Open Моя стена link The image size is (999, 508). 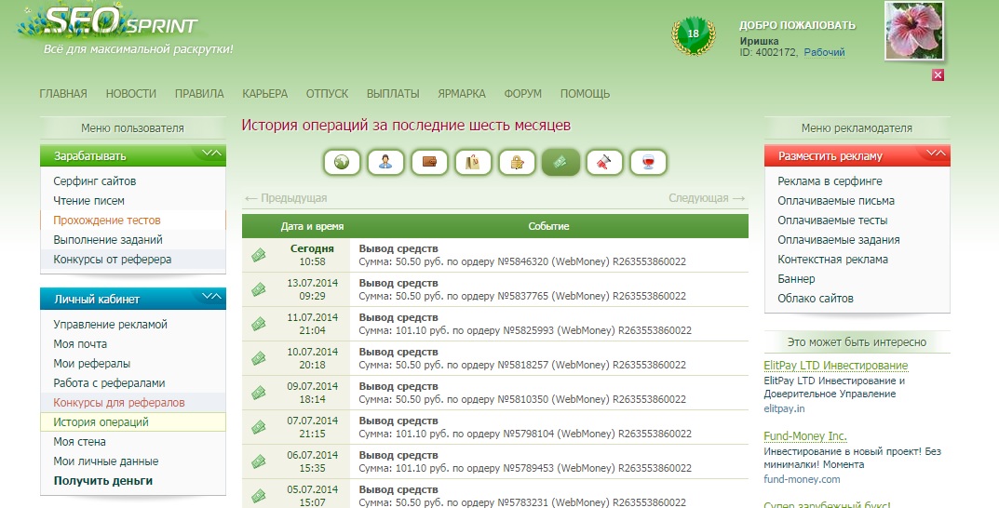click(x=80, y=442)
